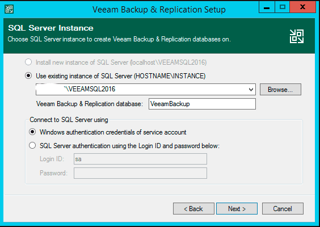Click the Veeam icon in the title bar
This screenshot has height=227, width=320.
9,9
